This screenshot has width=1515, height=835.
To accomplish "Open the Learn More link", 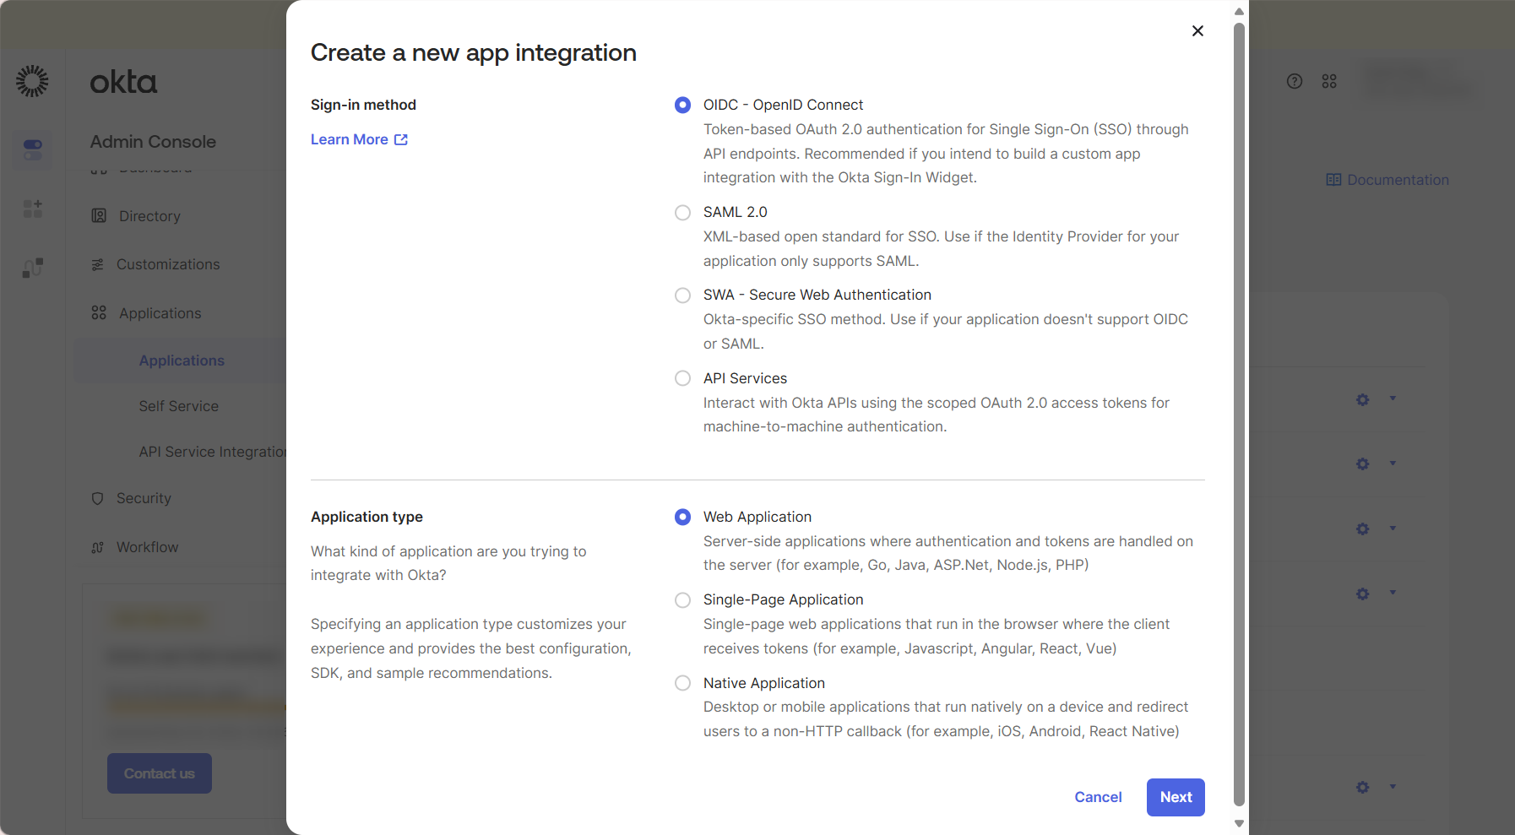I will click(x=359, y=139).
